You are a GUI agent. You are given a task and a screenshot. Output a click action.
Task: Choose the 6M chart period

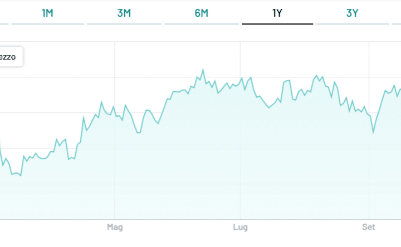click(201, 13)
